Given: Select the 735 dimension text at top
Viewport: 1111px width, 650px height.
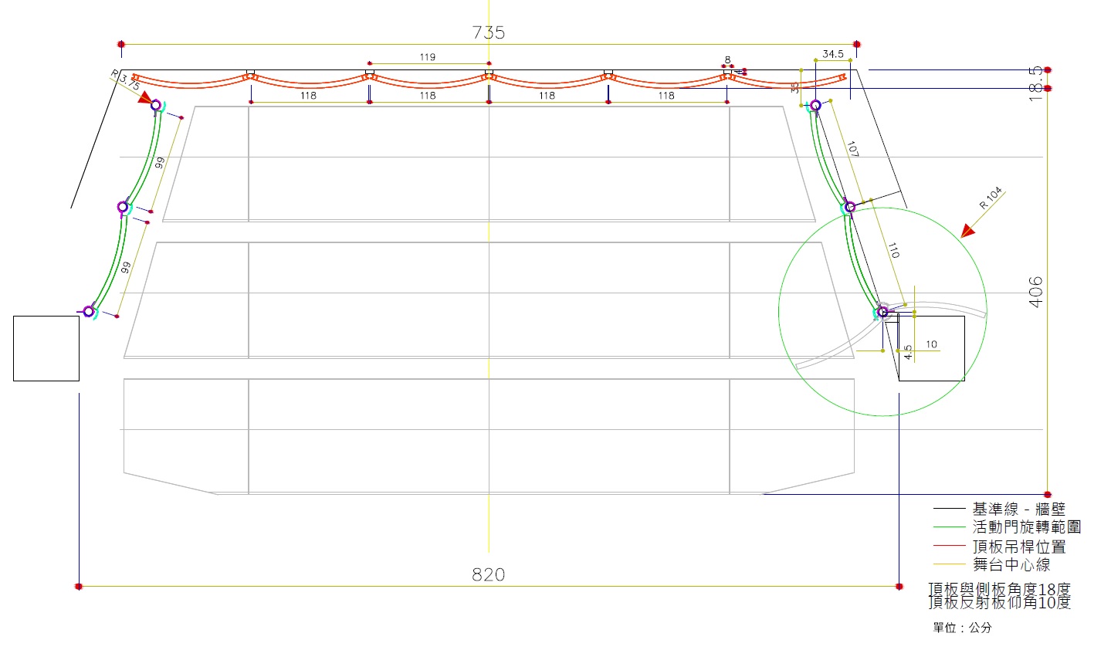Looking at the screenshot, I should click(488, 32).
